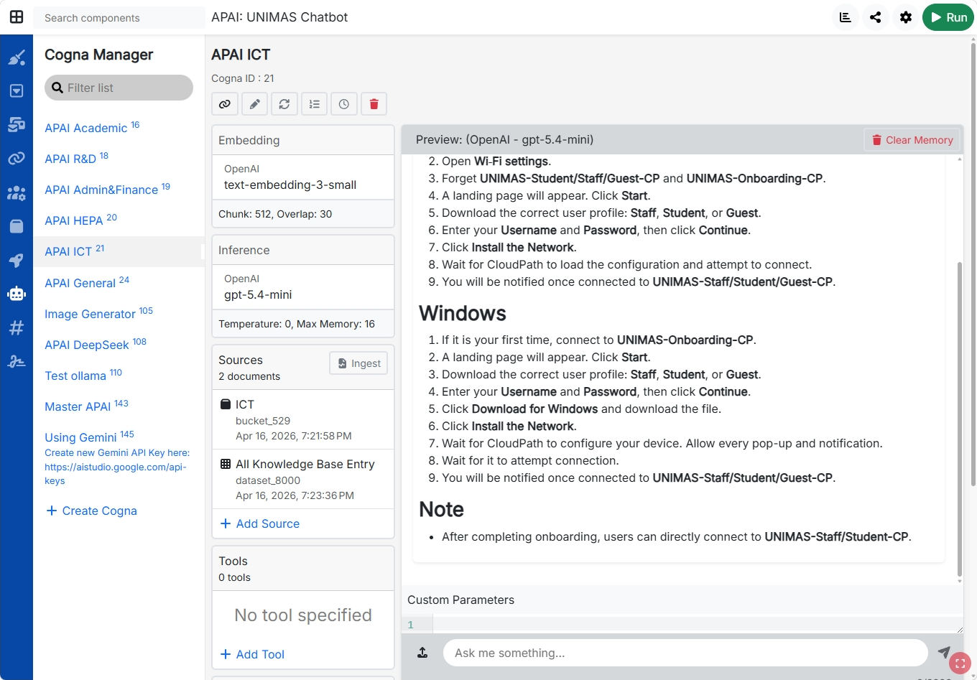Add a new tool
This screenshot has height=680, width=977.
pyautogui.click(x=252, y=654)
